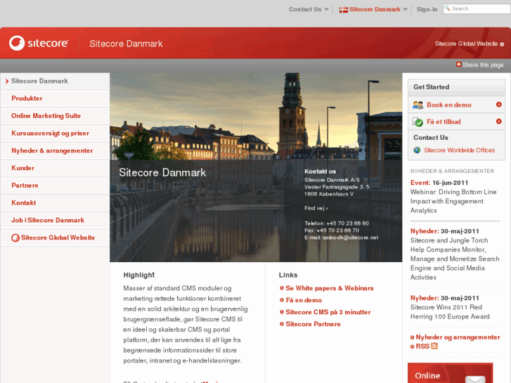Screen dimensions: 511x383
Task: Click the Få et tilbud link
Action: (x=444, y=122)
